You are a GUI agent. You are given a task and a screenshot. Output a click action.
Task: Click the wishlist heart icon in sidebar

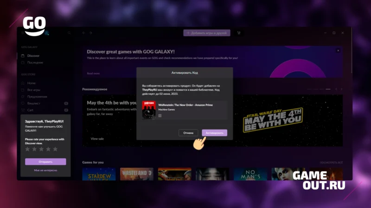point(23,103)
